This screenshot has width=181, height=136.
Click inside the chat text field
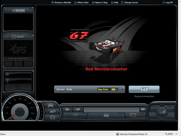(111, 110)
